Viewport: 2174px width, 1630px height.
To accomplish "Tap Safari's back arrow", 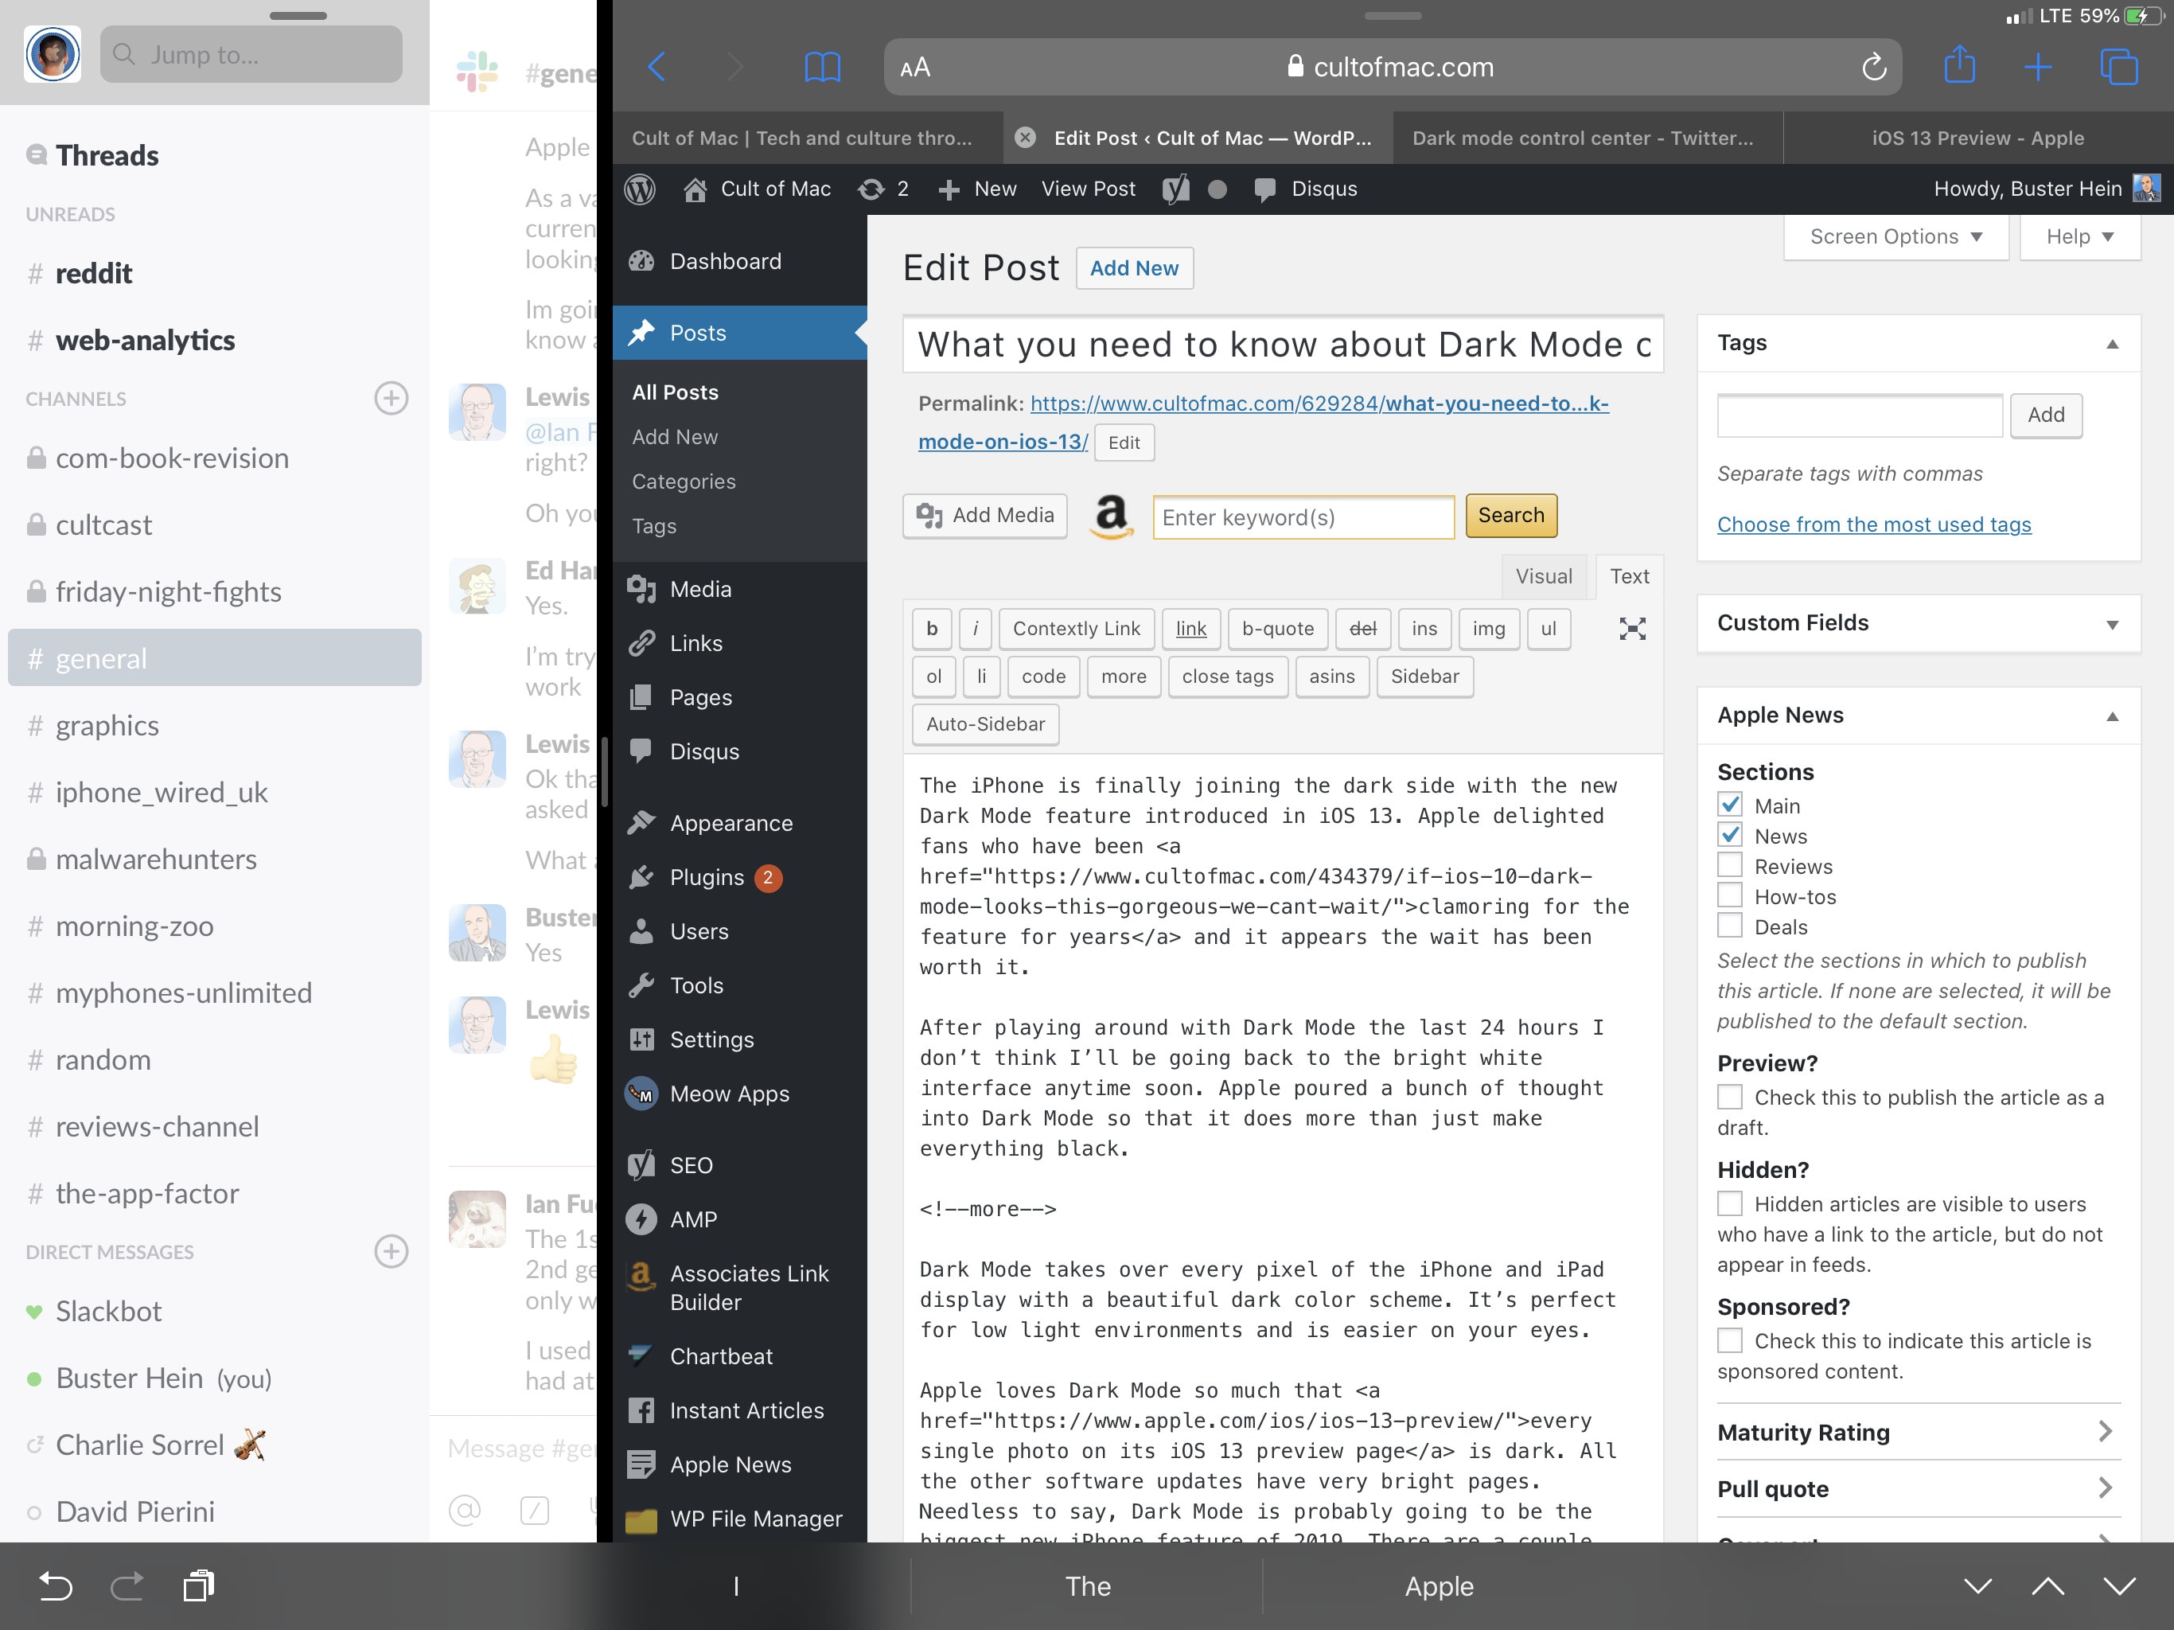I will (x=656, y=67).
